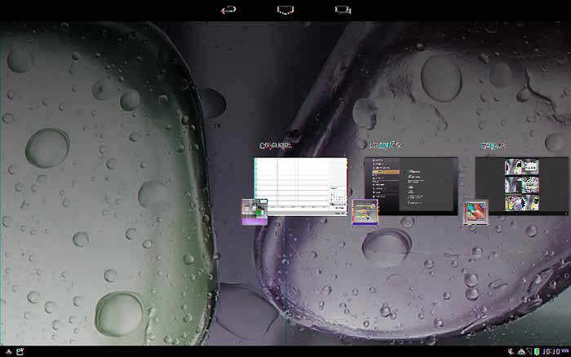Click the cellular signal status icon
Image resolution: width=571 pixels, height=357 pixels.
pyautogui.click(x=529, y=351)
